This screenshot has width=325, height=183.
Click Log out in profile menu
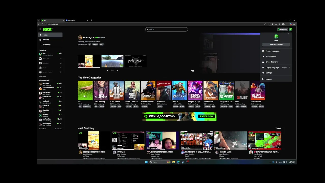tap(276, 79)
